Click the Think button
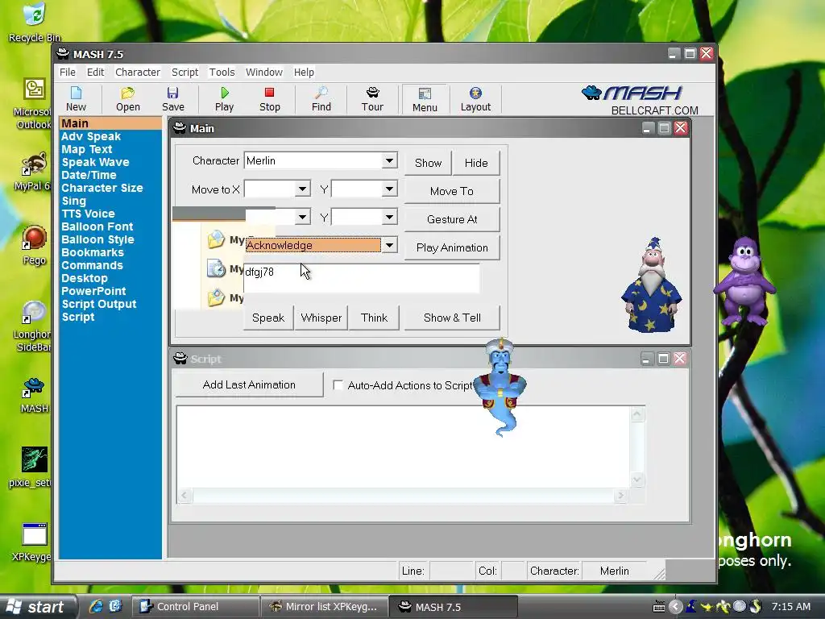 374,318
